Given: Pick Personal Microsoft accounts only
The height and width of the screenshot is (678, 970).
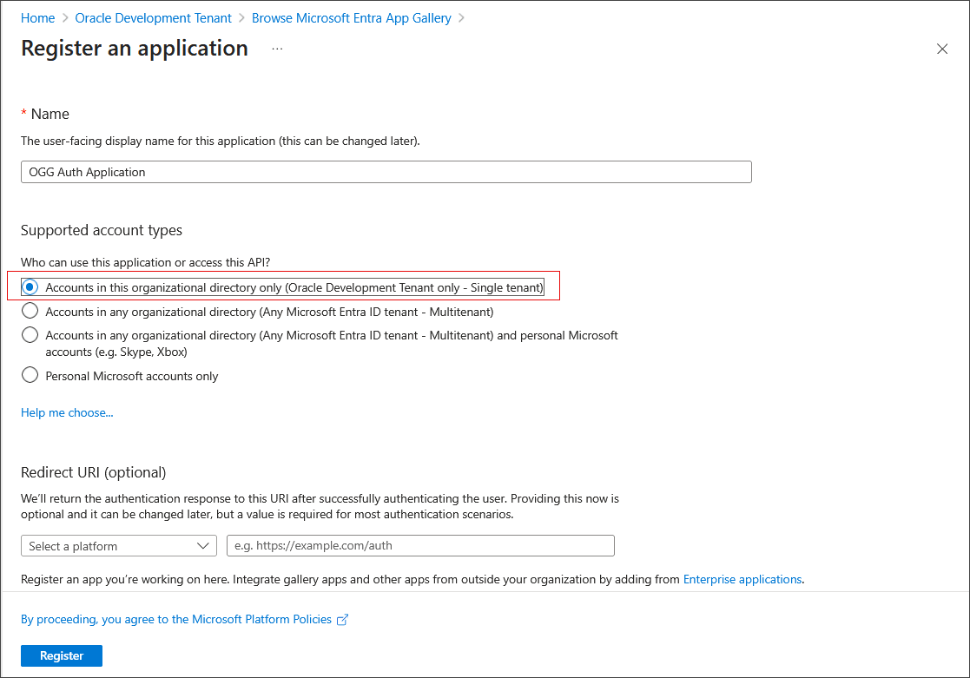Looking at the screenshot, I should (x=29, y=374).
